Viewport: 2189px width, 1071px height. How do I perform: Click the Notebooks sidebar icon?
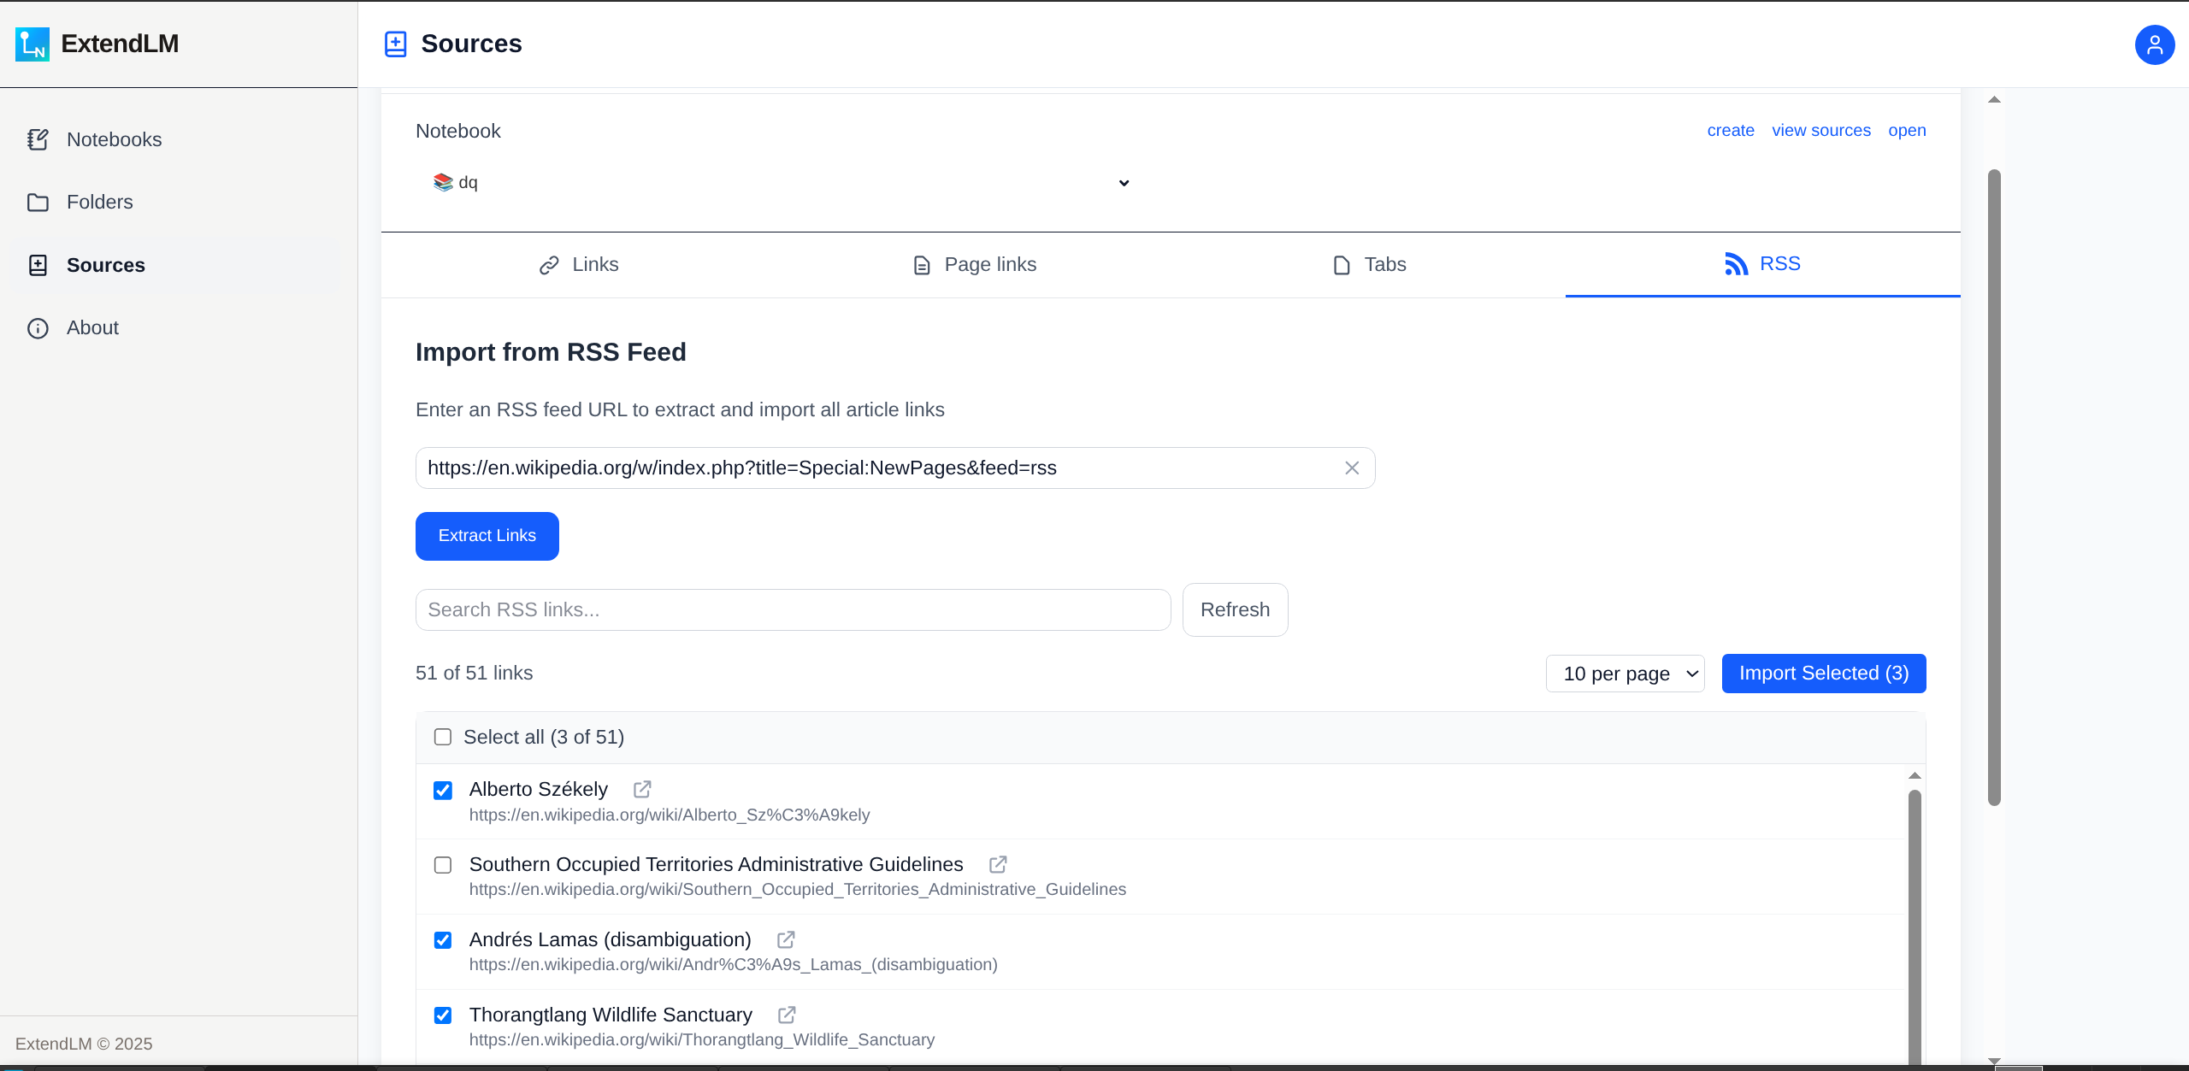[x=38, y=139]
